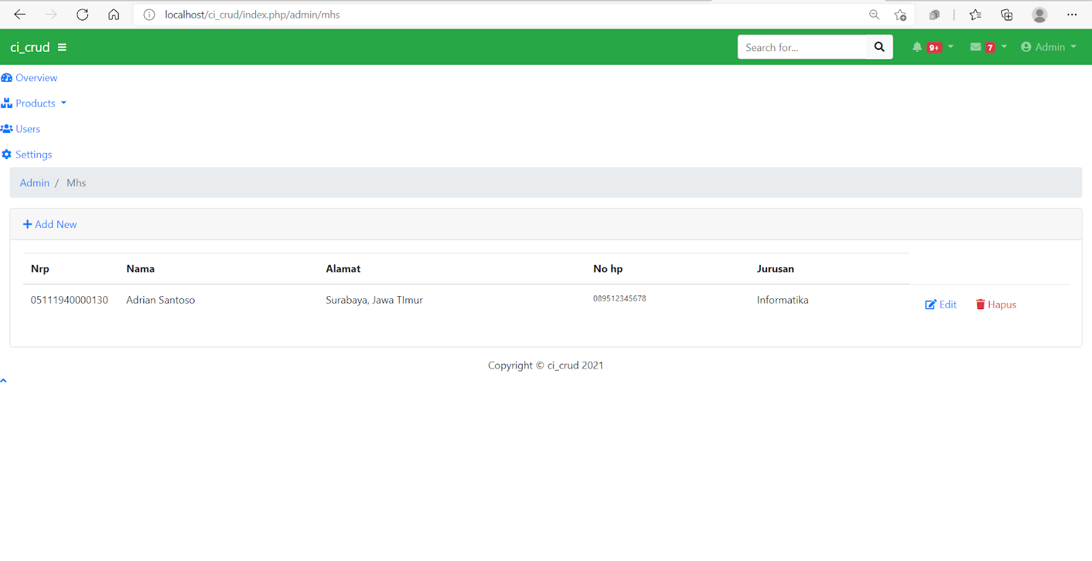Open the browser profile avatar
Screen dimensions: 1092x561
click(1039, 14)
